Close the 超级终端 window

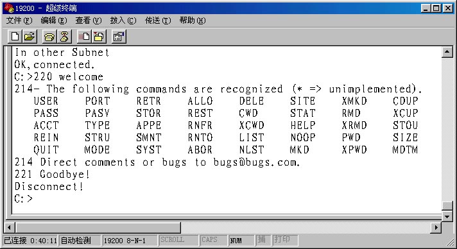pyautogui.click(x=447, y=8)
